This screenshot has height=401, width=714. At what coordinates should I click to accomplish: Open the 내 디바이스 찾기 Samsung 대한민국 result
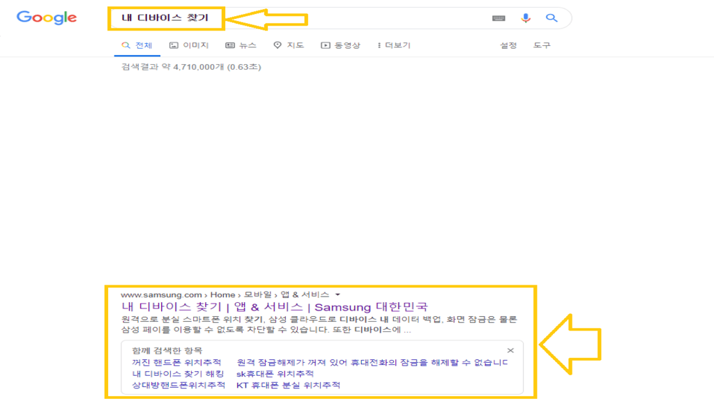[275, 307]
